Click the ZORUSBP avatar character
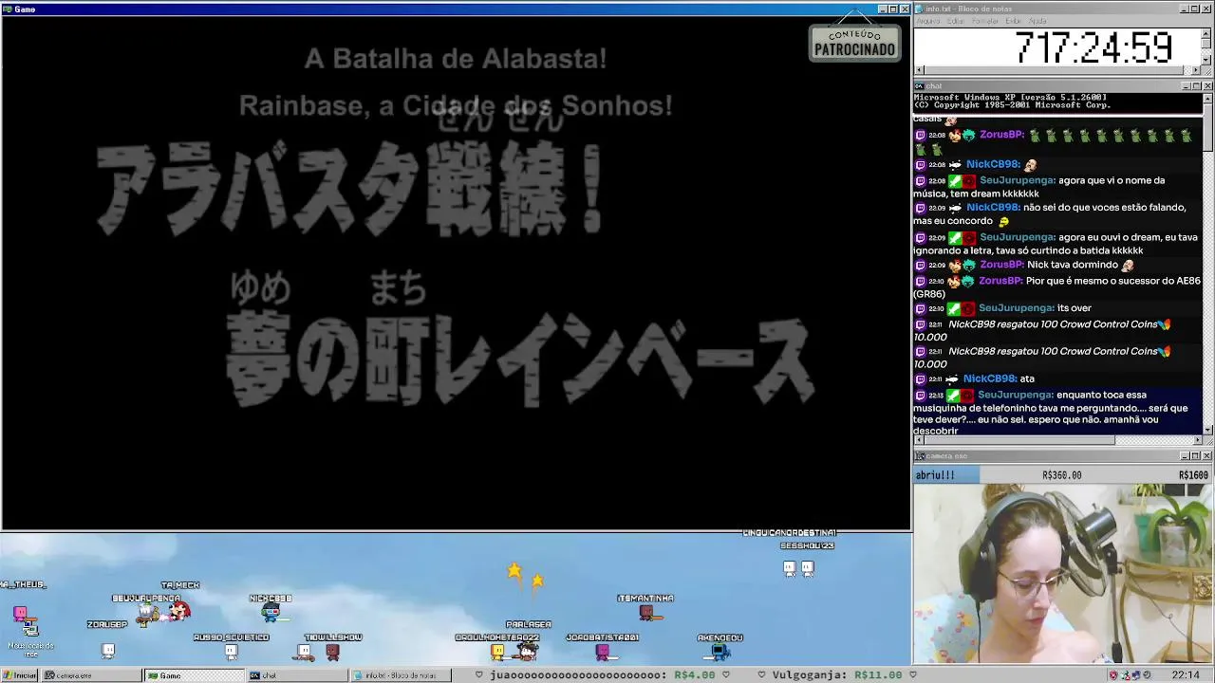1215x683 pixels. coord(108,651)
